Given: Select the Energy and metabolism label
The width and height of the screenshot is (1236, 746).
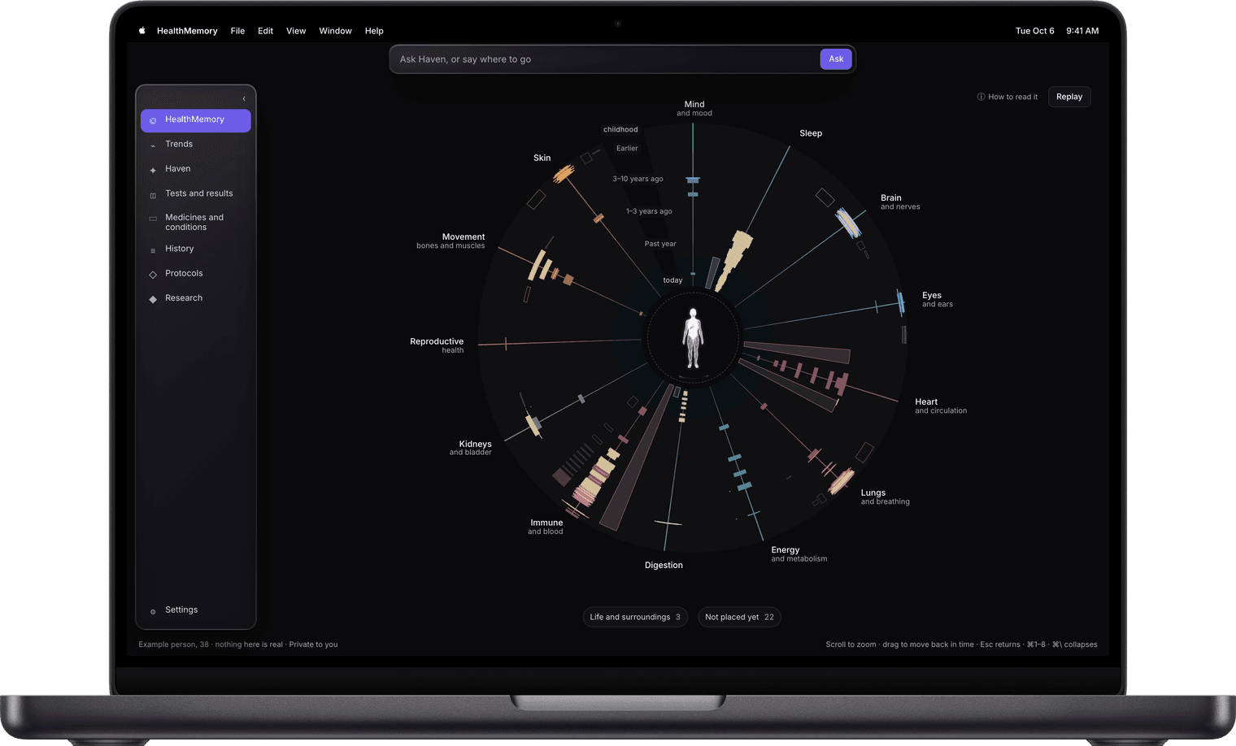Looking at the screenshot, I should point(799,553).
